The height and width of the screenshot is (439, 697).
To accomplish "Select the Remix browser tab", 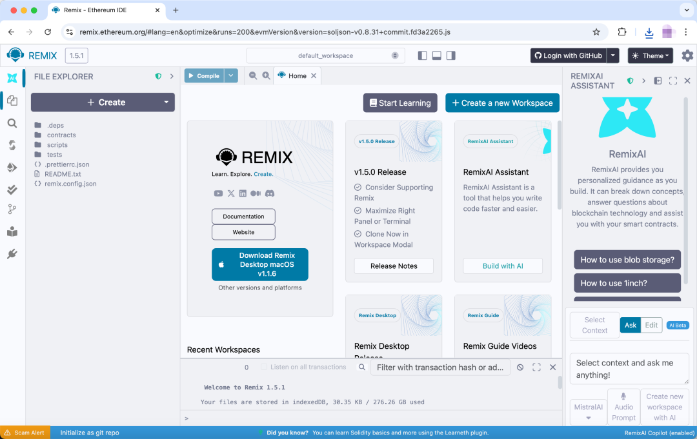I will (x=106, y=10).
